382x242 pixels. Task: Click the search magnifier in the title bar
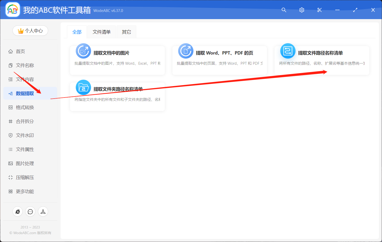click(x=284, y=10)
